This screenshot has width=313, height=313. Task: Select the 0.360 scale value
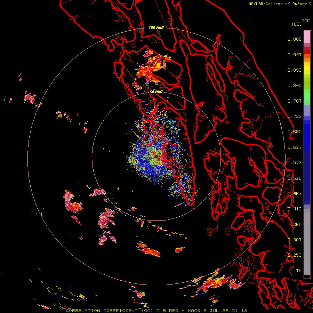coord(295,225)
